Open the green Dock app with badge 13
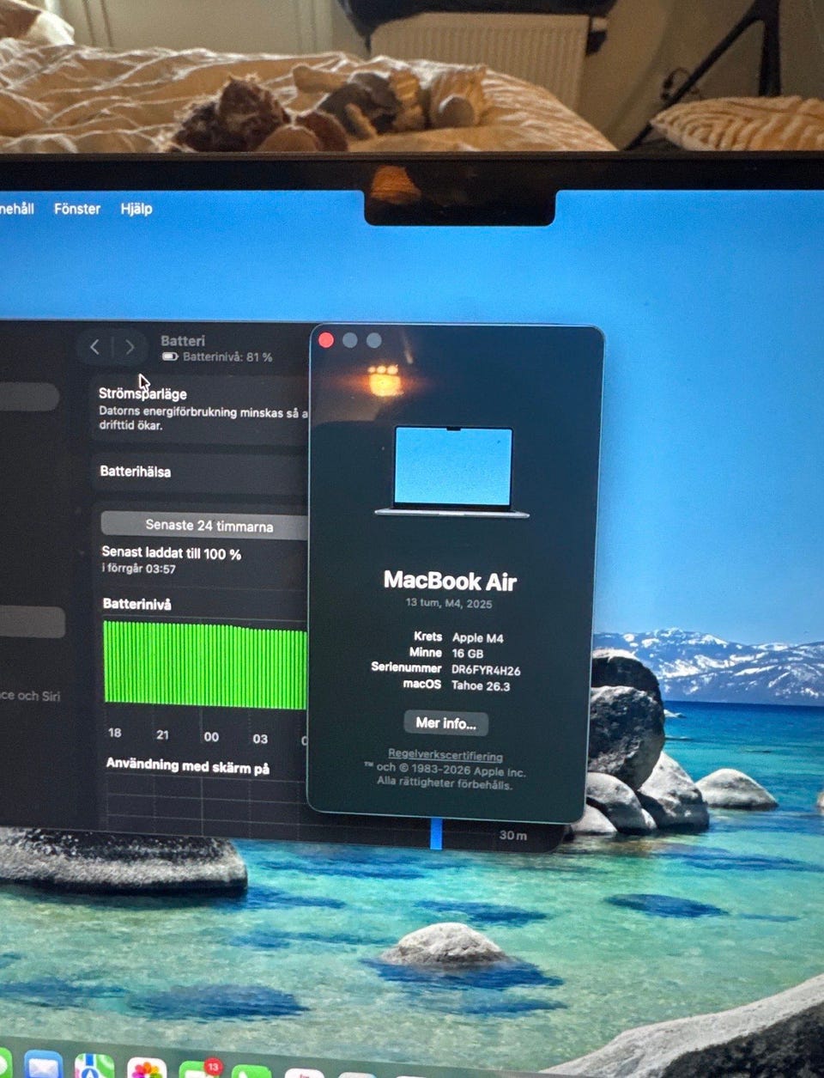This screenshot has height=1078, width=824. pyautogui.click(x=199, y=1069)
